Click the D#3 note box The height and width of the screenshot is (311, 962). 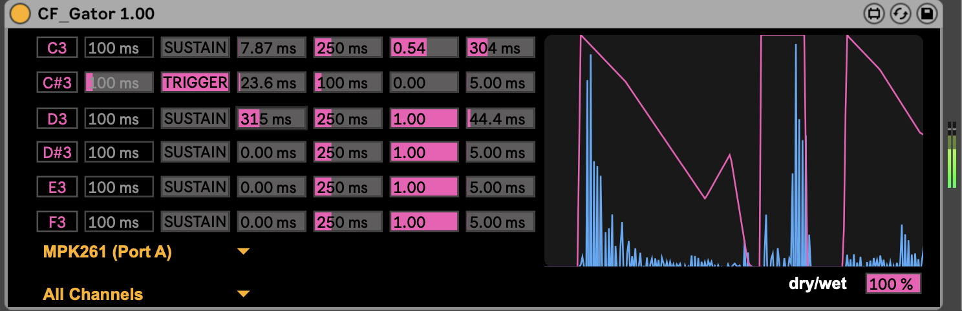pos(57,152)
